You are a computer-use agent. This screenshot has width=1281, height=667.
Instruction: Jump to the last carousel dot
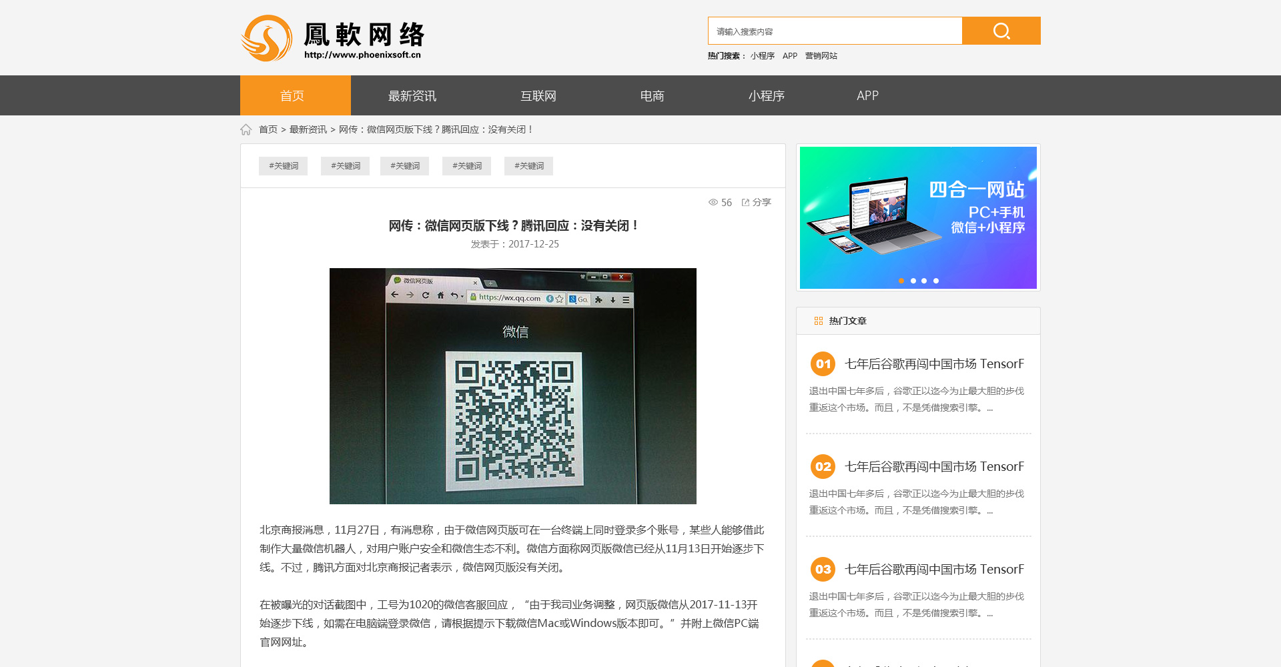[936, 281]
